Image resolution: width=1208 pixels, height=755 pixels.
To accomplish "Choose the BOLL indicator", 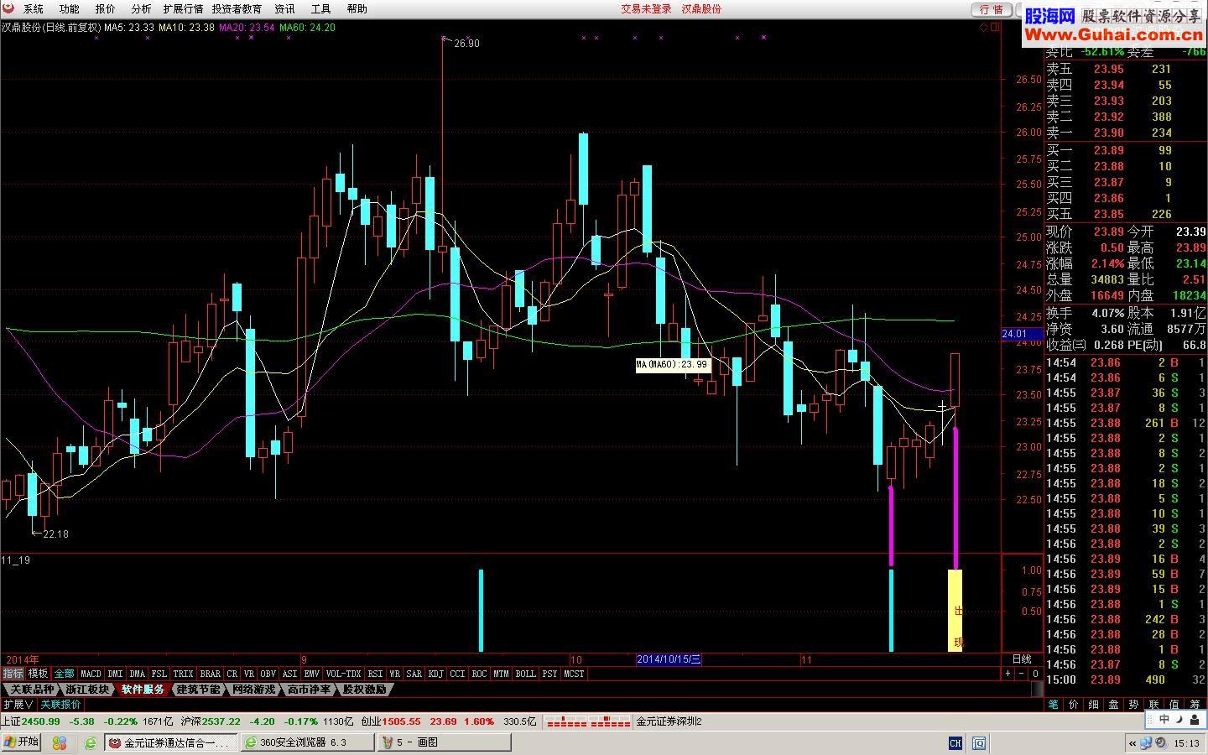I will pos(525,673).
